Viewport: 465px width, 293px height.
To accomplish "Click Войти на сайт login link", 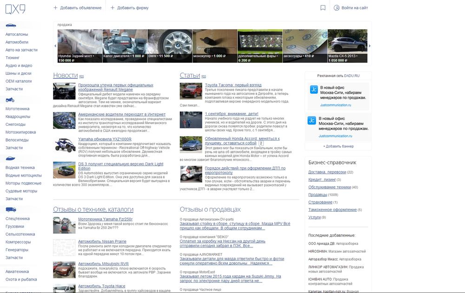I will [x=354, y=8].
